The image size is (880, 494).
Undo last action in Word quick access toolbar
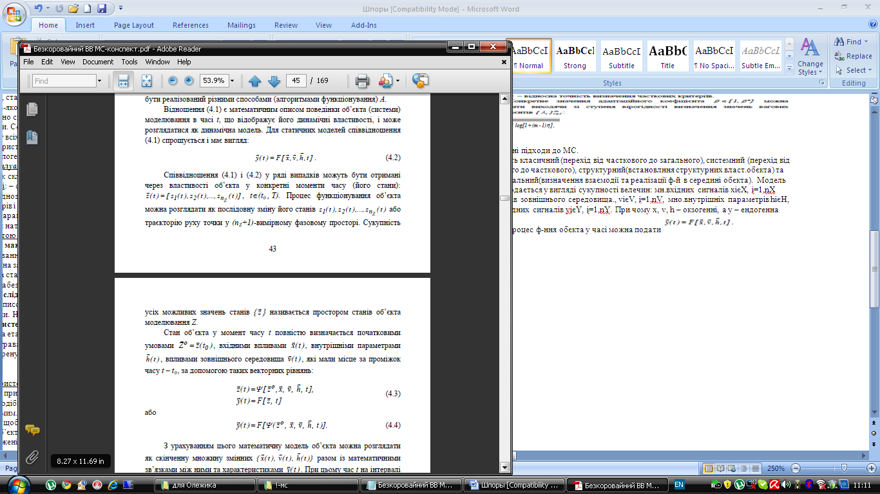click(x=38, y=9)
